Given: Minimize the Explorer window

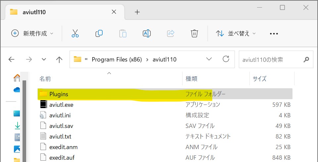Looking at the screenshot, I should (259, 8).
